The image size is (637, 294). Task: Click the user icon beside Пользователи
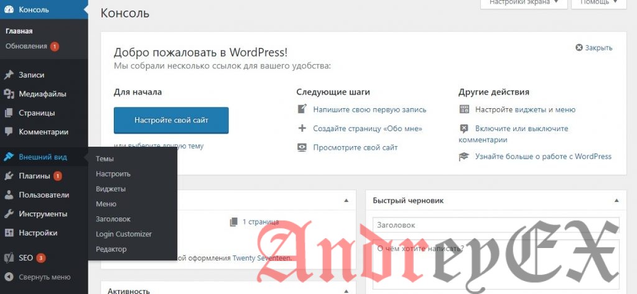coord(9,195)
